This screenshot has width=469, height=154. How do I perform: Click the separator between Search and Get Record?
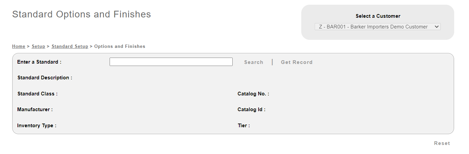tap(272, 62)
